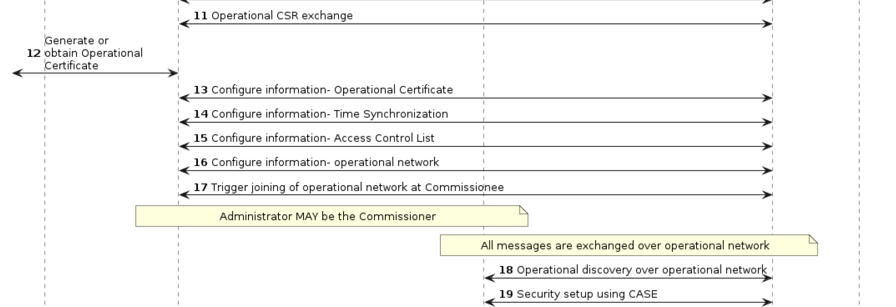Click 'Trigger joining of operational network at Commissionee'
The height and width of the screenshot is (307, 896).
click(357, 188)
